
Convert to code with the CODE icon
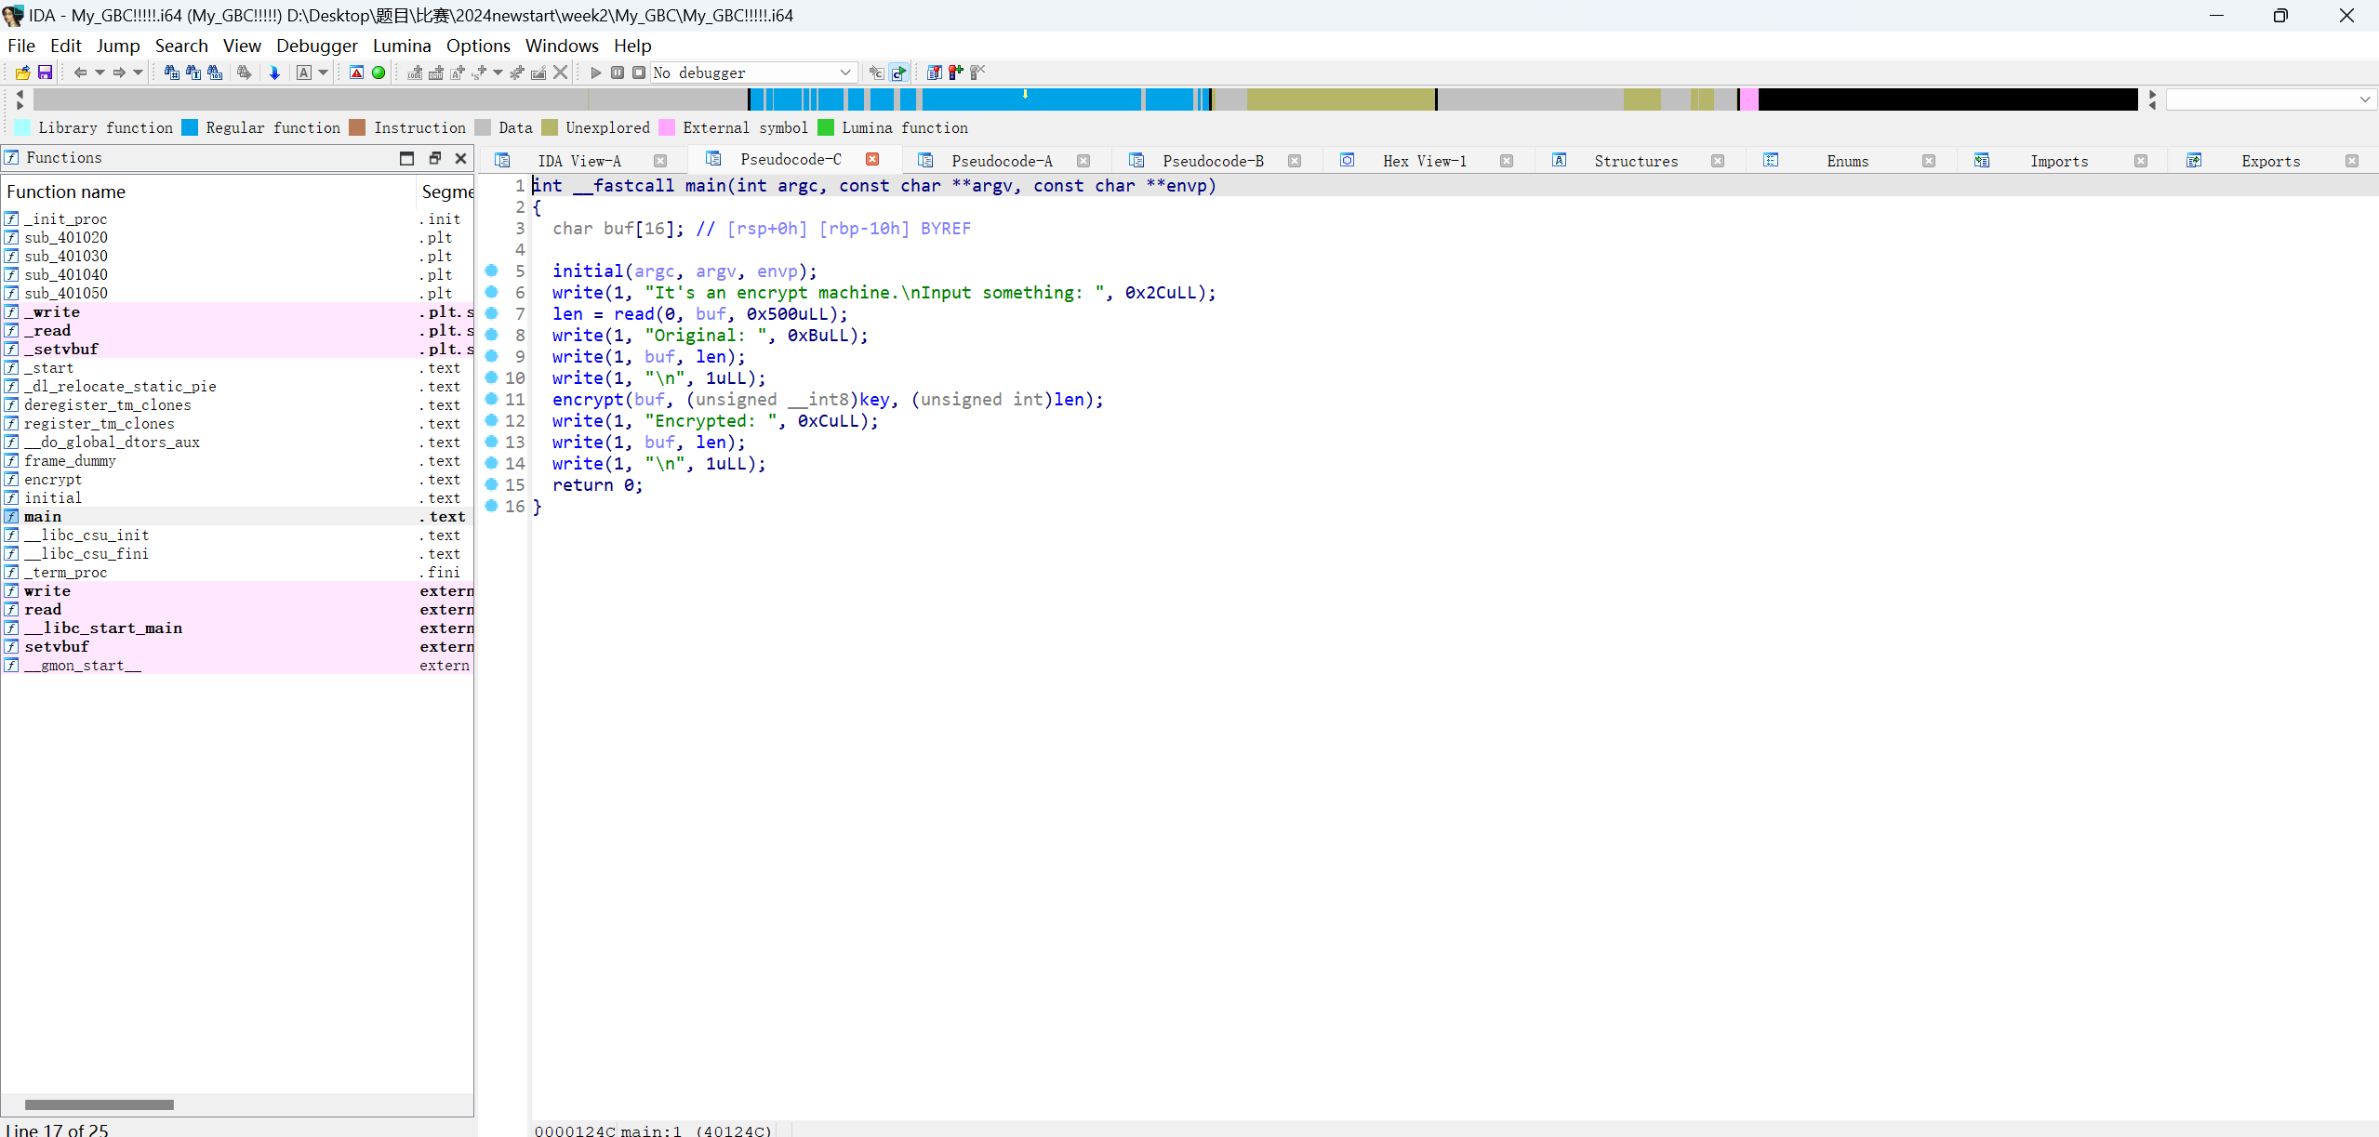415,73
